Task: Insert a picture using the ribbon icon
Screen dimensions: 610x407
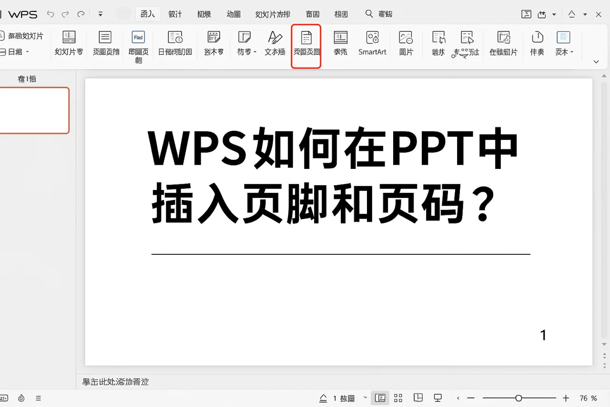Action: click(x=406, y=43)
